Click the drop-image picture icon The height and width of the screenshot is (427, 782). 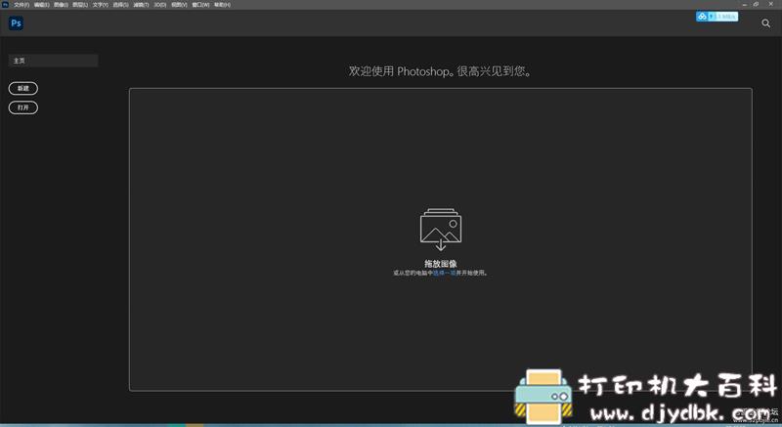[x=441, y=230]
